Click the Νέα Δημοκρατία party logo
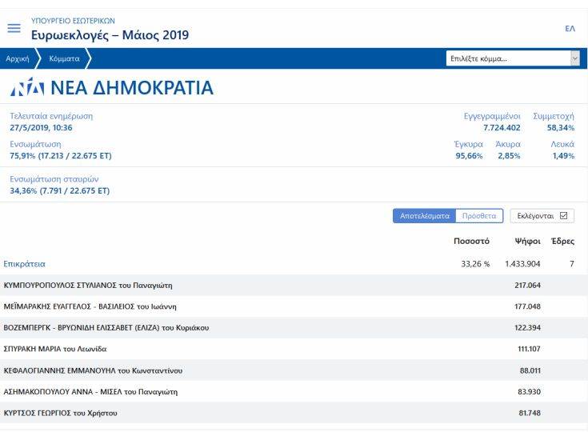The width and height of the screenshot is (588, 432). pyautogui.click(x=27, y=87)
